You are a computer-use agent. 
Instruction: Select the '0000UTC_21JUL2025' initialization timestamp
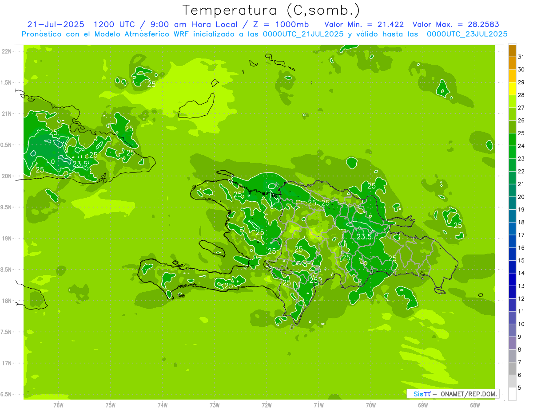tap(303, 34)
